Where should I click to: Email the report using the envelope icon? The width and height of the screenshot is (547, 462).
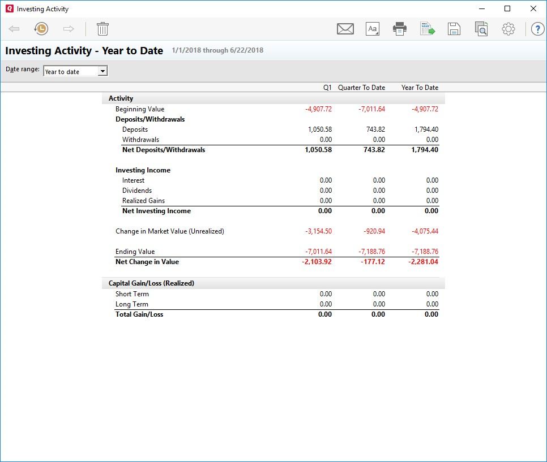(x=345, y=29)
